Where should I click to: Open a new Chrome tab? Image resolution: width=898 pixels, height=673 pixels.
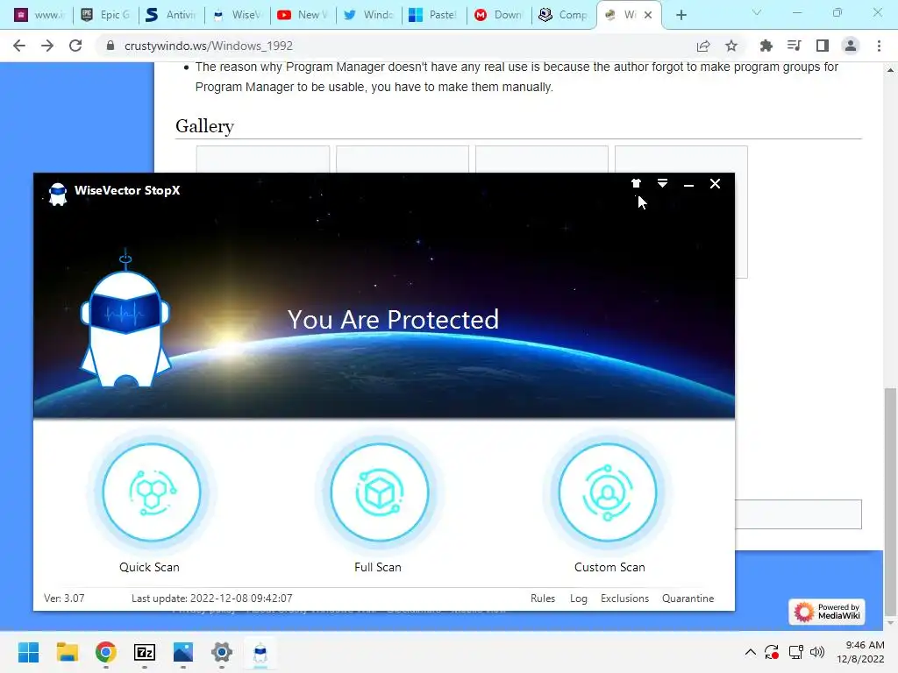pyautogui.click(x=681, y=15)
